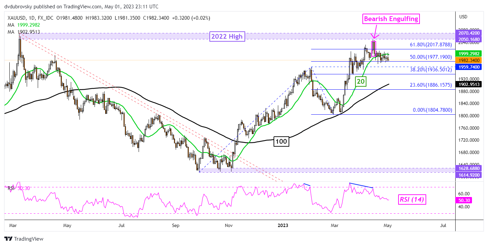The image size is (488, 246).
Task: Click the 1628.6880 support price tag
Action: tap(469, 169)
